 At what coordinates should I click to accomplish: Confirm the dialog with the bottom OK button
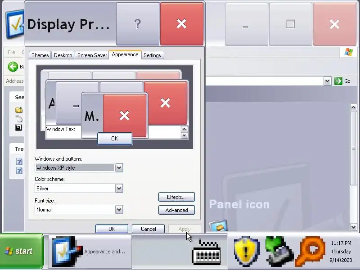(112, 229)
